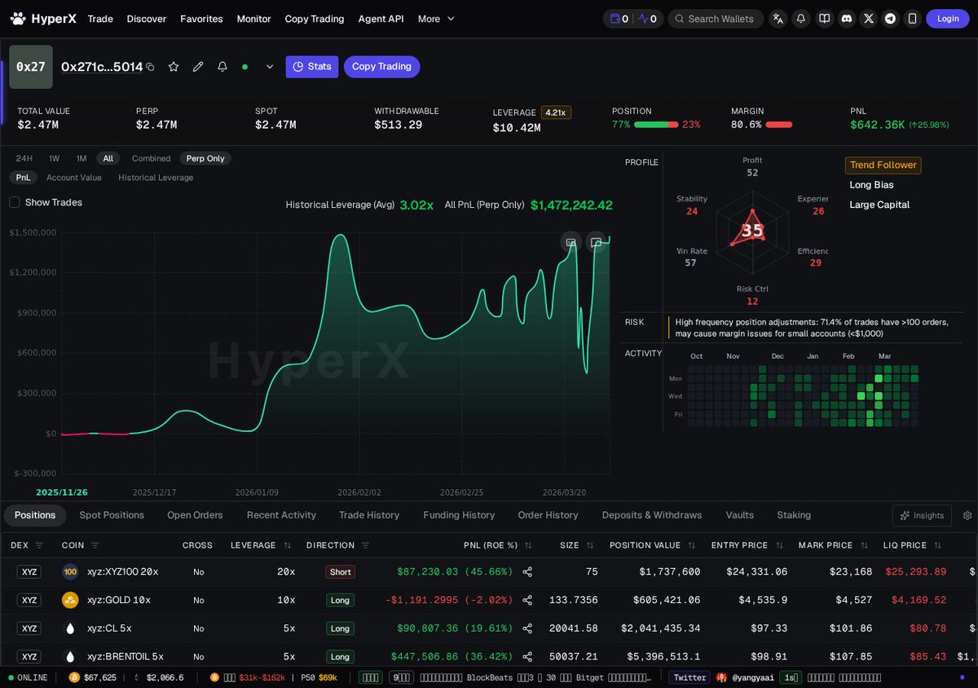Show the Historical Leverage chart
The height and width of the screenshot is (688, 978).
coord(156,178)
